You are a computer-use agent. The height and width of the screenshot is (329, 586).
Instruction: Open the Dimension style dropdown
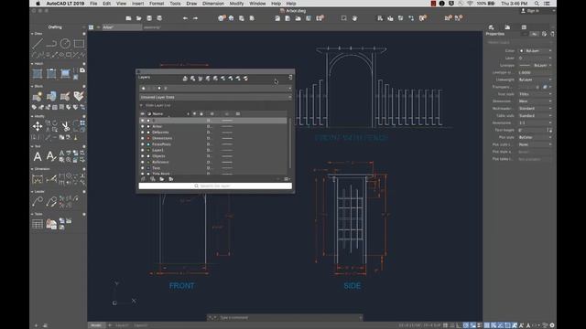click(x=535, y=101)
